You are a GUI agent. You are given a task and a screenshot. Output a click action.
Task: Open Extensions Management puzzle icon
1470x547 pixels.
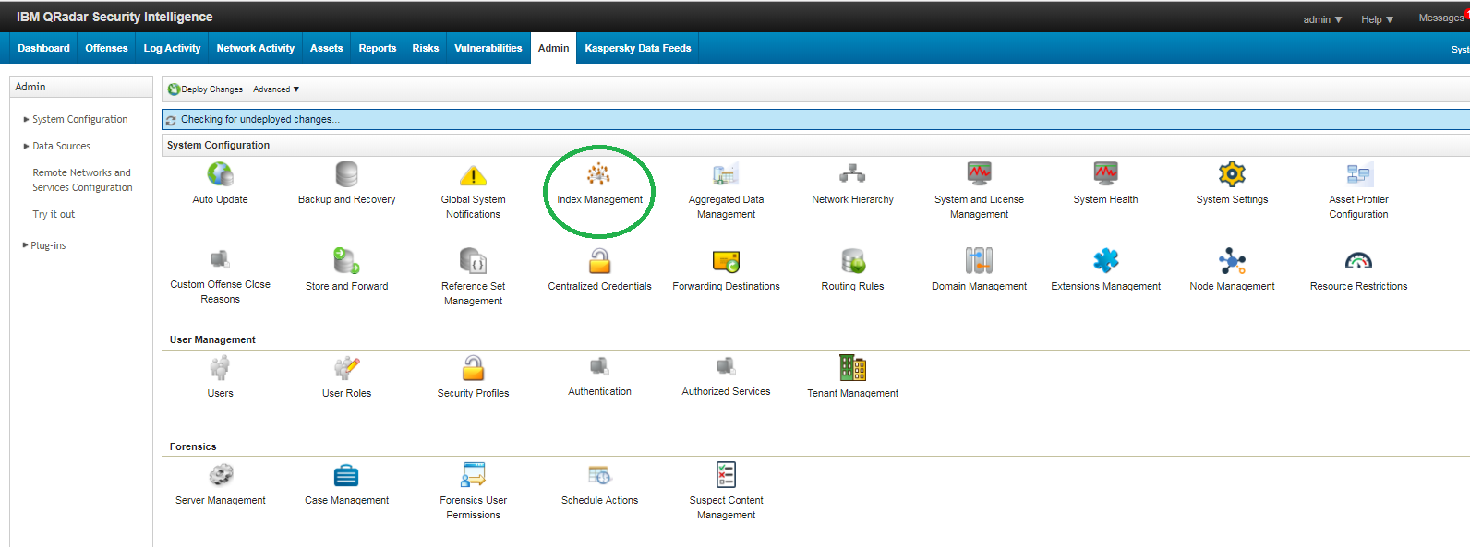(1105, 261)
